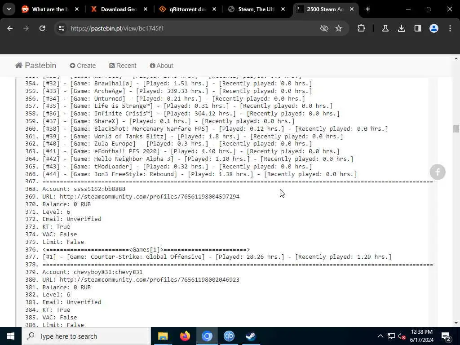Viewport: 460px width, 345px height.
Task: Click the 'Games[1]' header line
Action: click(x=146, y=250)
